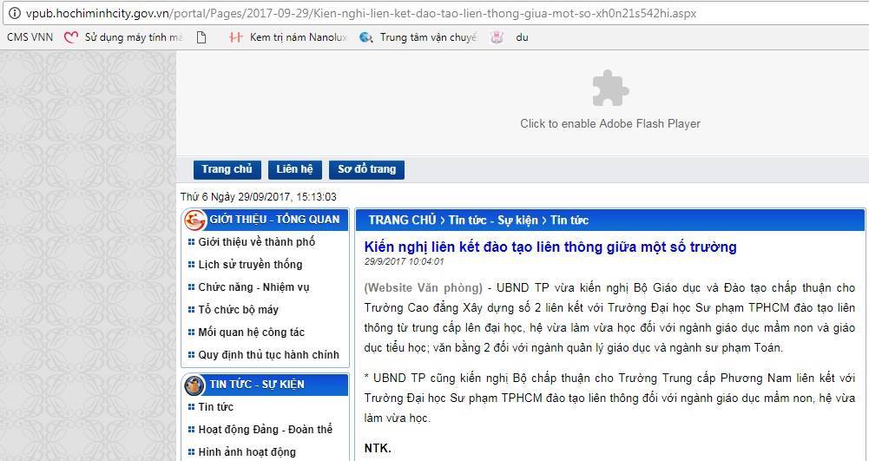Open the 'Kem trị nám Nanolux' bookmark
The height and width of the screenshot is (461, 869).
tap(287, 37)
